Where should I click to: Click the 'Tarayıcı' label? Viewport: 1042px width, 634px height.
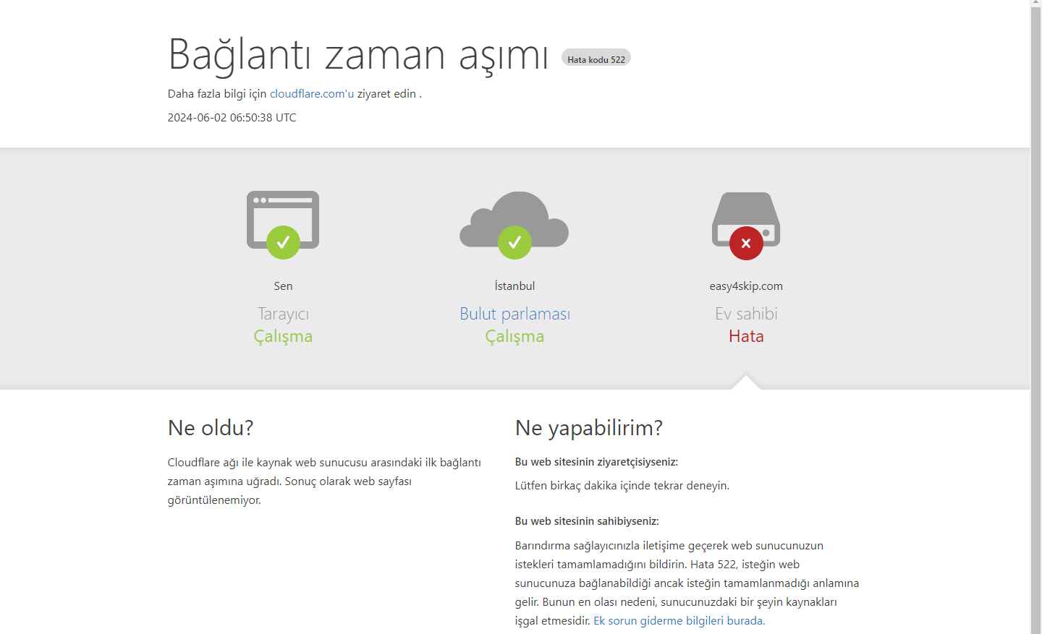click(283, 314)
